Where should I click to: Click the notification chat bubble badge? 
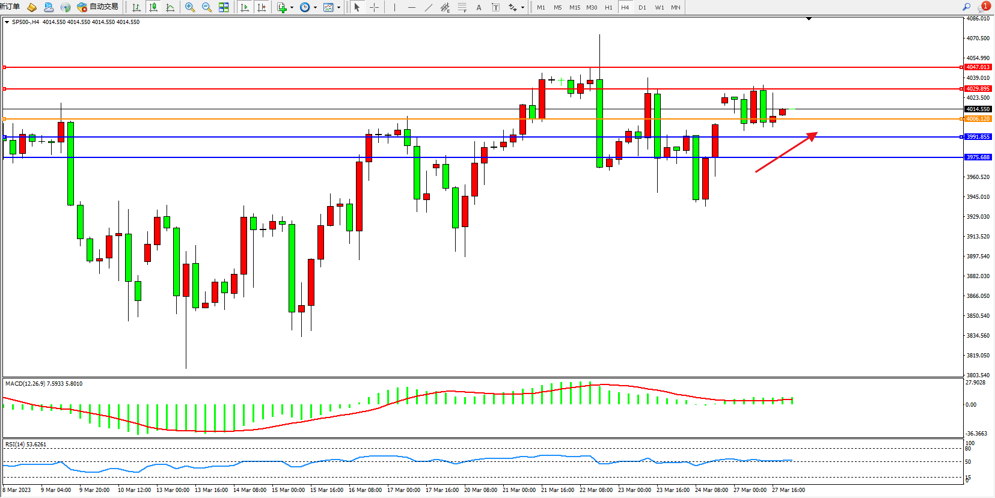984,7
